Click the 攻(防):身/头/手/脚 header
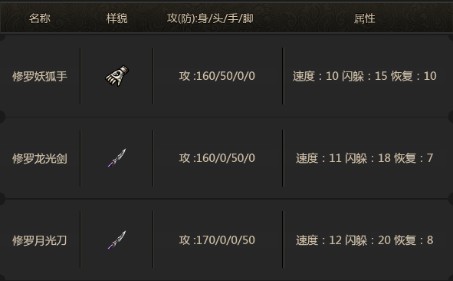The height and width of the screenshot is (281, 453). (x=210, y=18)
